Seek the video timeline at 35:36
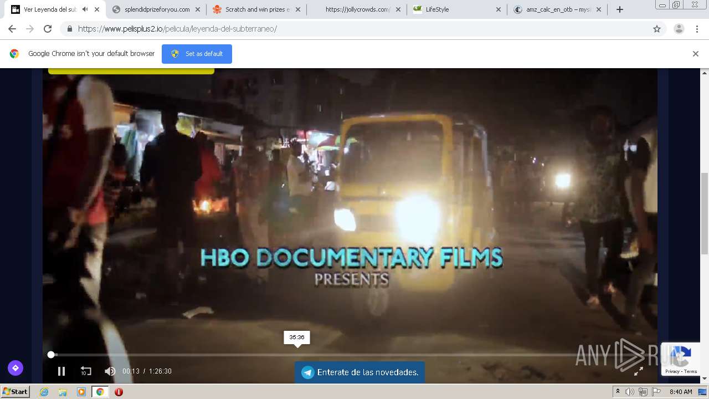This screenshot has height=399, width=709. pyautogui.click(x=297, y=355)
